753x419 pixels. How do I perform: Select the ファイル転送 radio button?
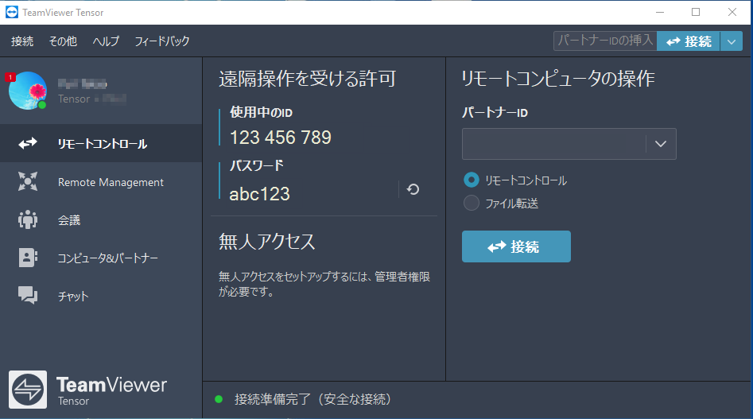point(471,203)
